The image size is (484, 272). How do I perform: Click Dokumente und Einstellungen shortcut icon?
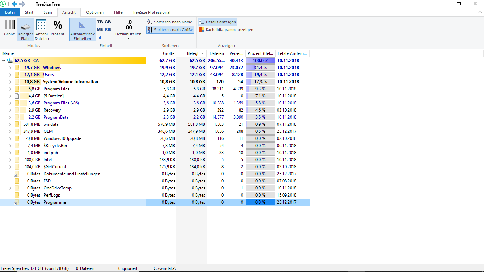17,174
